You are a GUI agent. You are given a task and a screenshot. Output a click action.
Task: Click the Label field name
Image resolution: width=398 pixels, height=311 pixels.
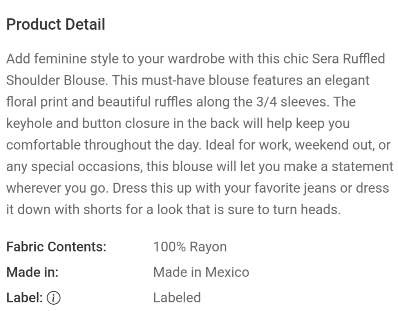[24, 298]
